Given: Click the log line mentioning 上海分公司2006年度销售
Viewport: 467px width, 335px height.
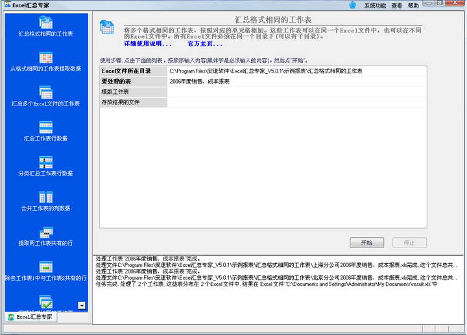Looking at the screenshot, I should tap(276, 265).
